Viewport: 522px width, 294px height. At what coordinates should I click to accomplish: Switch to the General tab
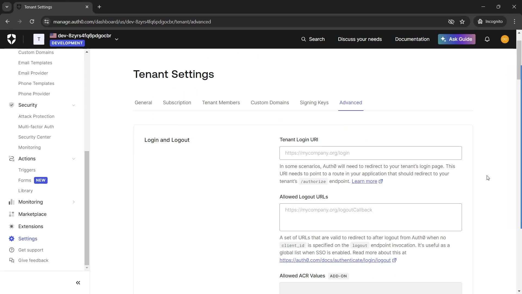(143, 103)
